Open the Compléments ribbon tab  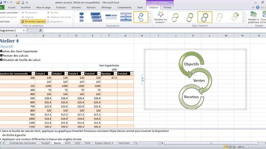click(124, 7)
